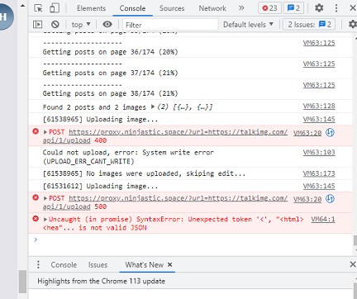Open the VM63:103 source link
This screenshot has height=299, width=357.
[319, 152]
